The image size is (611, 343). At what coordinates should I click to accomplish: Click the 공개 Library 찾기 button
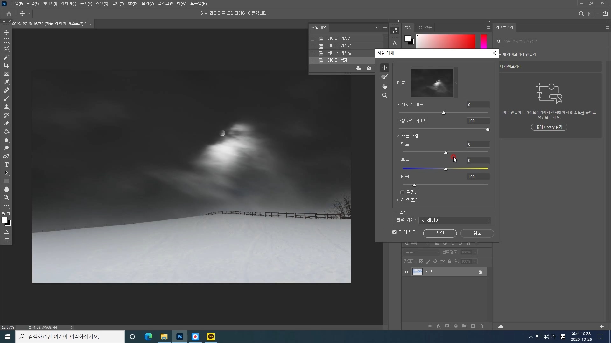549,127
